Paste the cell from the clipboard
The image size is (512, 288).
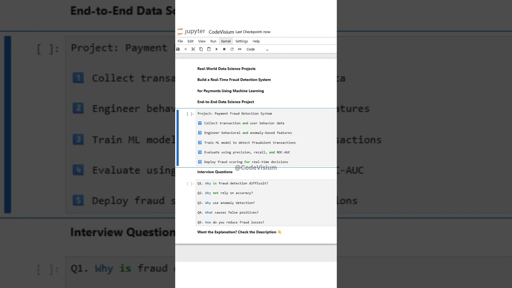pyautogui.click(x=209, y=49)
